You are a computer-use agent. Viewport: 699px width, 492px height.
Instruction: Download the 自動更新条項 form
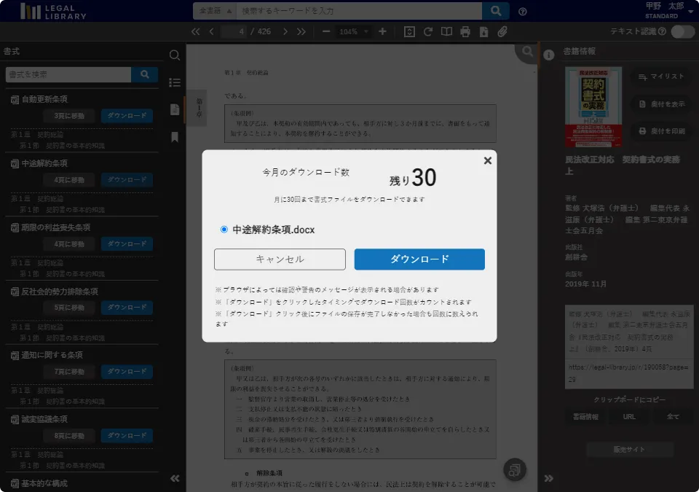tap(127, 116)
